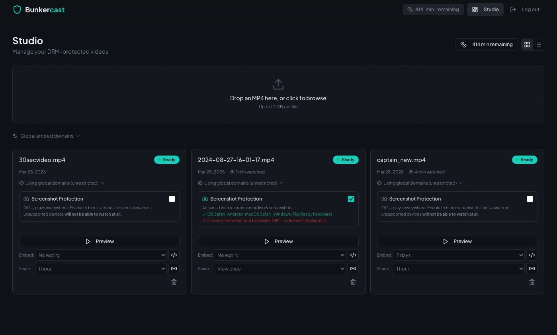Image resolution: width=557 pixels, height=335 pixels.
Task: Copy the embed code for 2024-08-27-16-01-17.mp4
Action: (353, 255)
